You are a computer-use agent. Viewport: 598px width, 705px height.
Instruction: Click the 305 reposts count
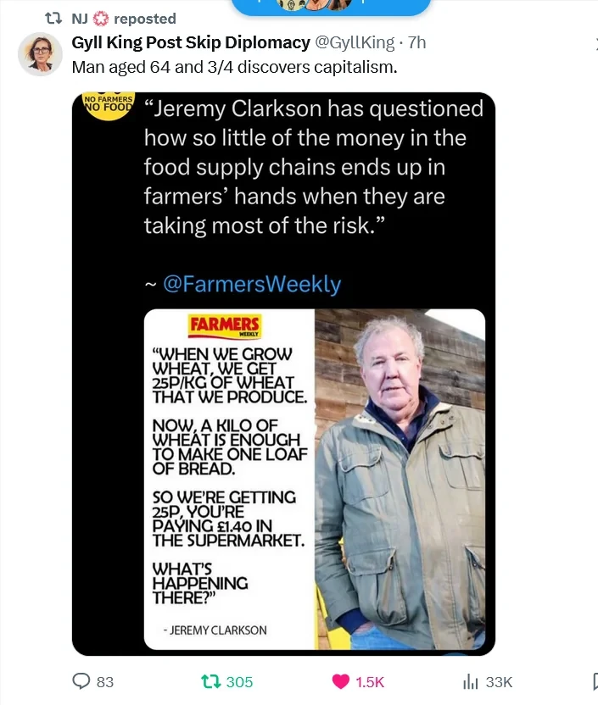click(x=239, y=682)
